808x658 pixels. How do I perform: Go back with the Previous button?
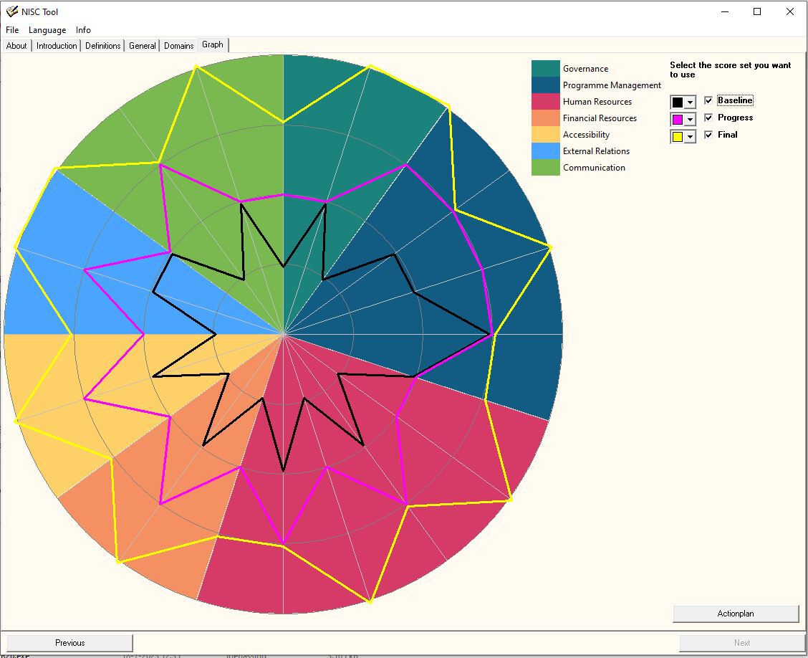pyautogui.click(x=70, y=643)
